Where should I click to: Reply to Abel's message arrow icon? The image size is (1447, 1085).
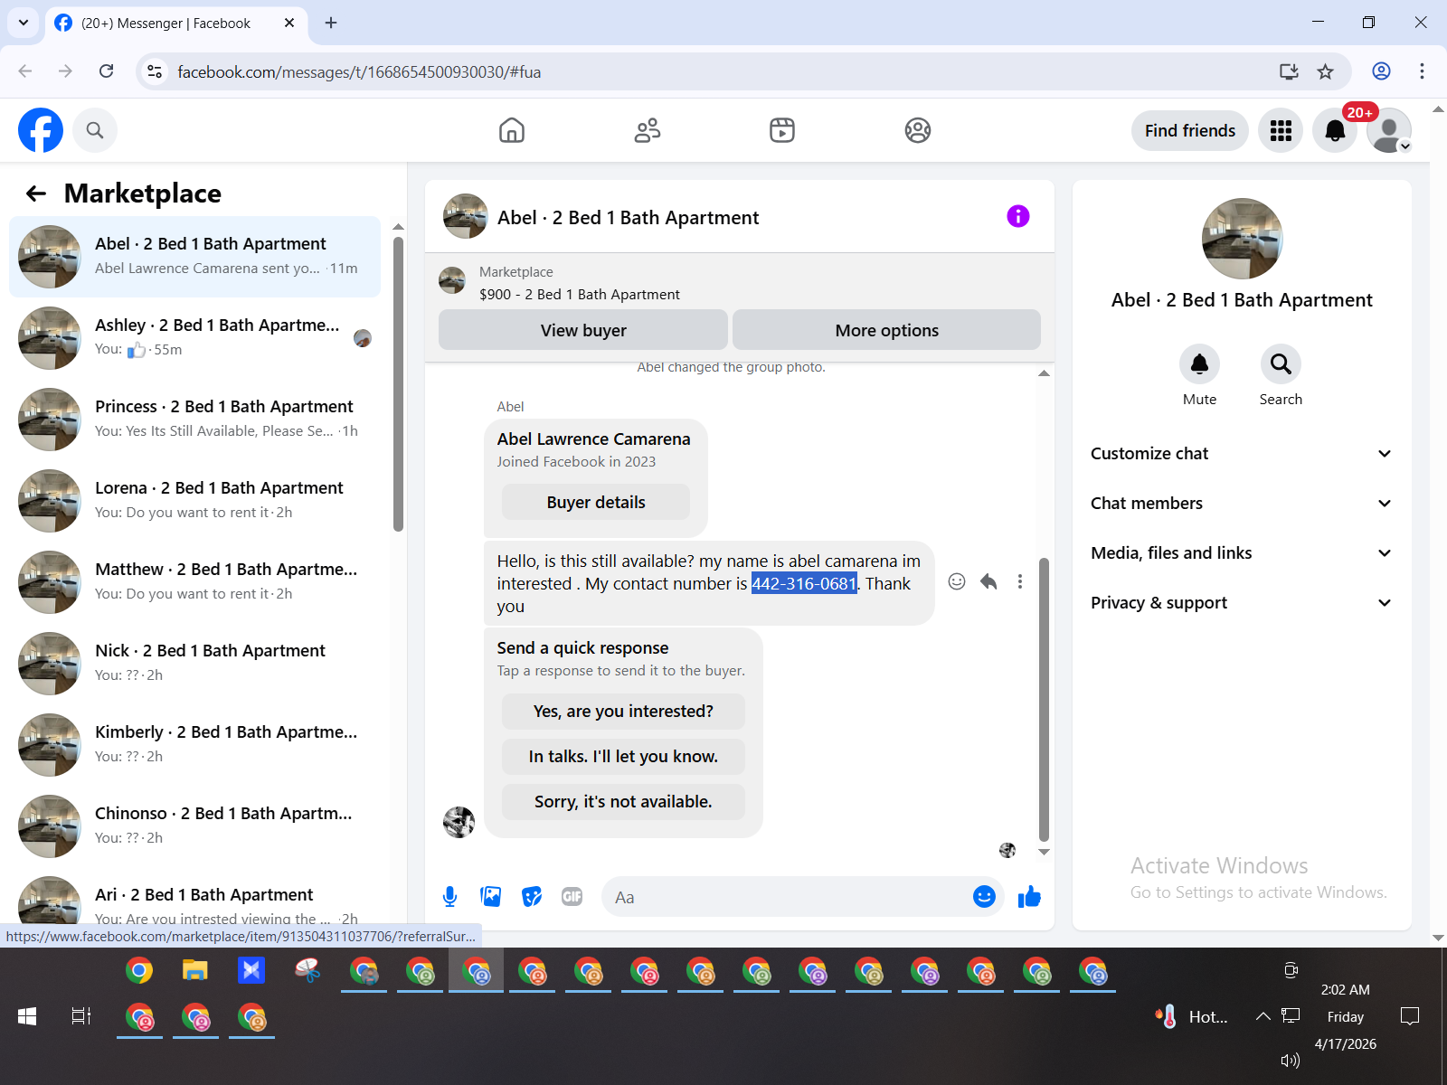pos(988,581)
